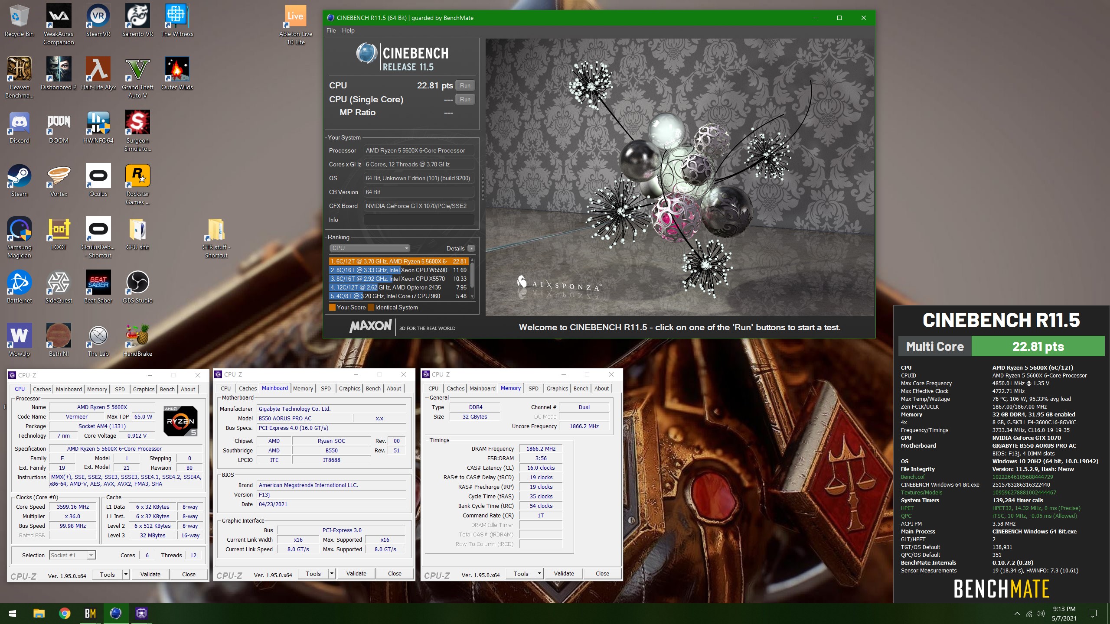Open OBS Studio desktop shortcut
1110x624 pixels.
click(137, 287)
